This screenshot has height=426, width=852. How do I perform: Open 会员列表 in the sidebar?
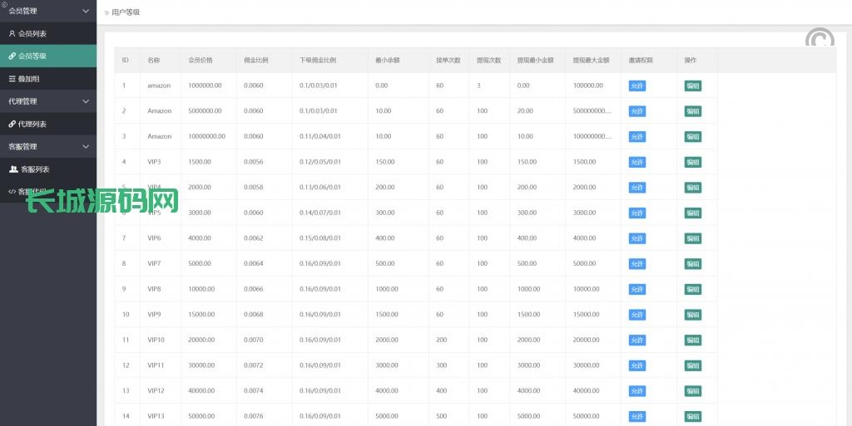pyautogui.click(x=32, y=34)
